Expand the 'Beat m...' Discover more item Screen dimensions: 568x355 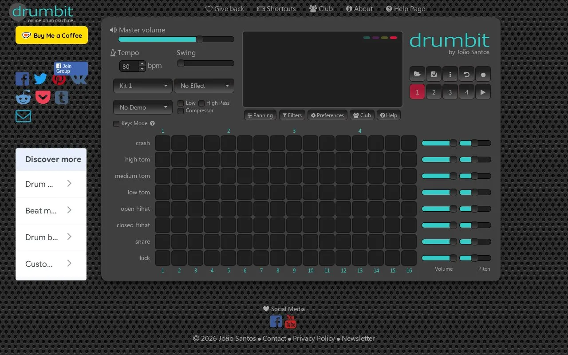click(x=51, y=210)
